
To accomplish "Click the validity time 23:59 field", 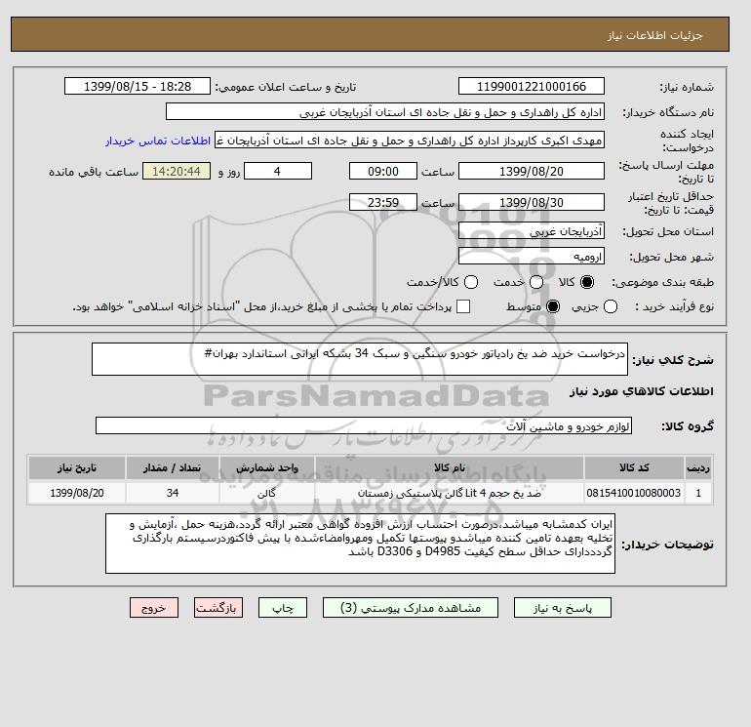I will (x=383, y=202).
